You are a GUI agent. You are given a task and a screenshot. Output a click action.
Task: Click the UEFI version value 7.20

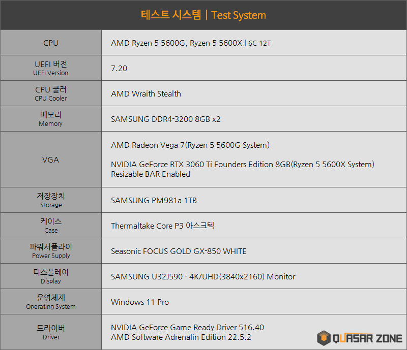coord(119,69)
